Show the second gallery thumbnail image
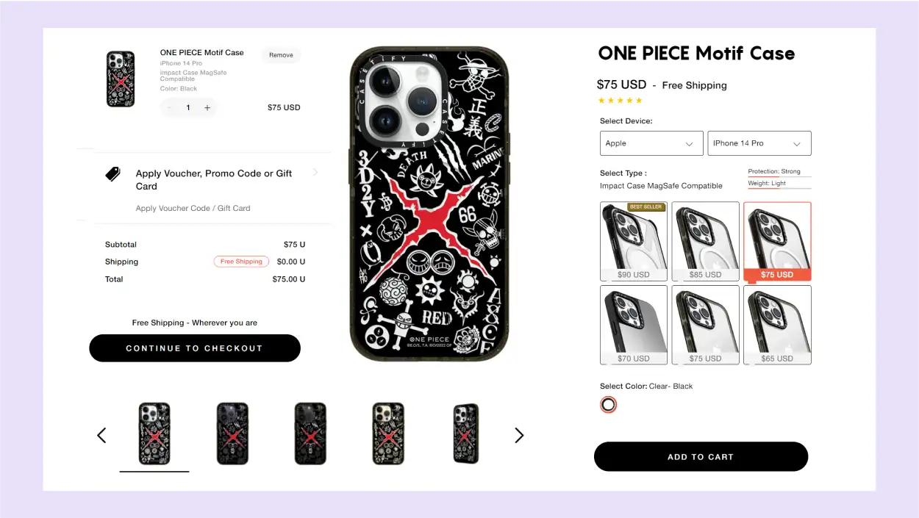 (x=232, y=434)
